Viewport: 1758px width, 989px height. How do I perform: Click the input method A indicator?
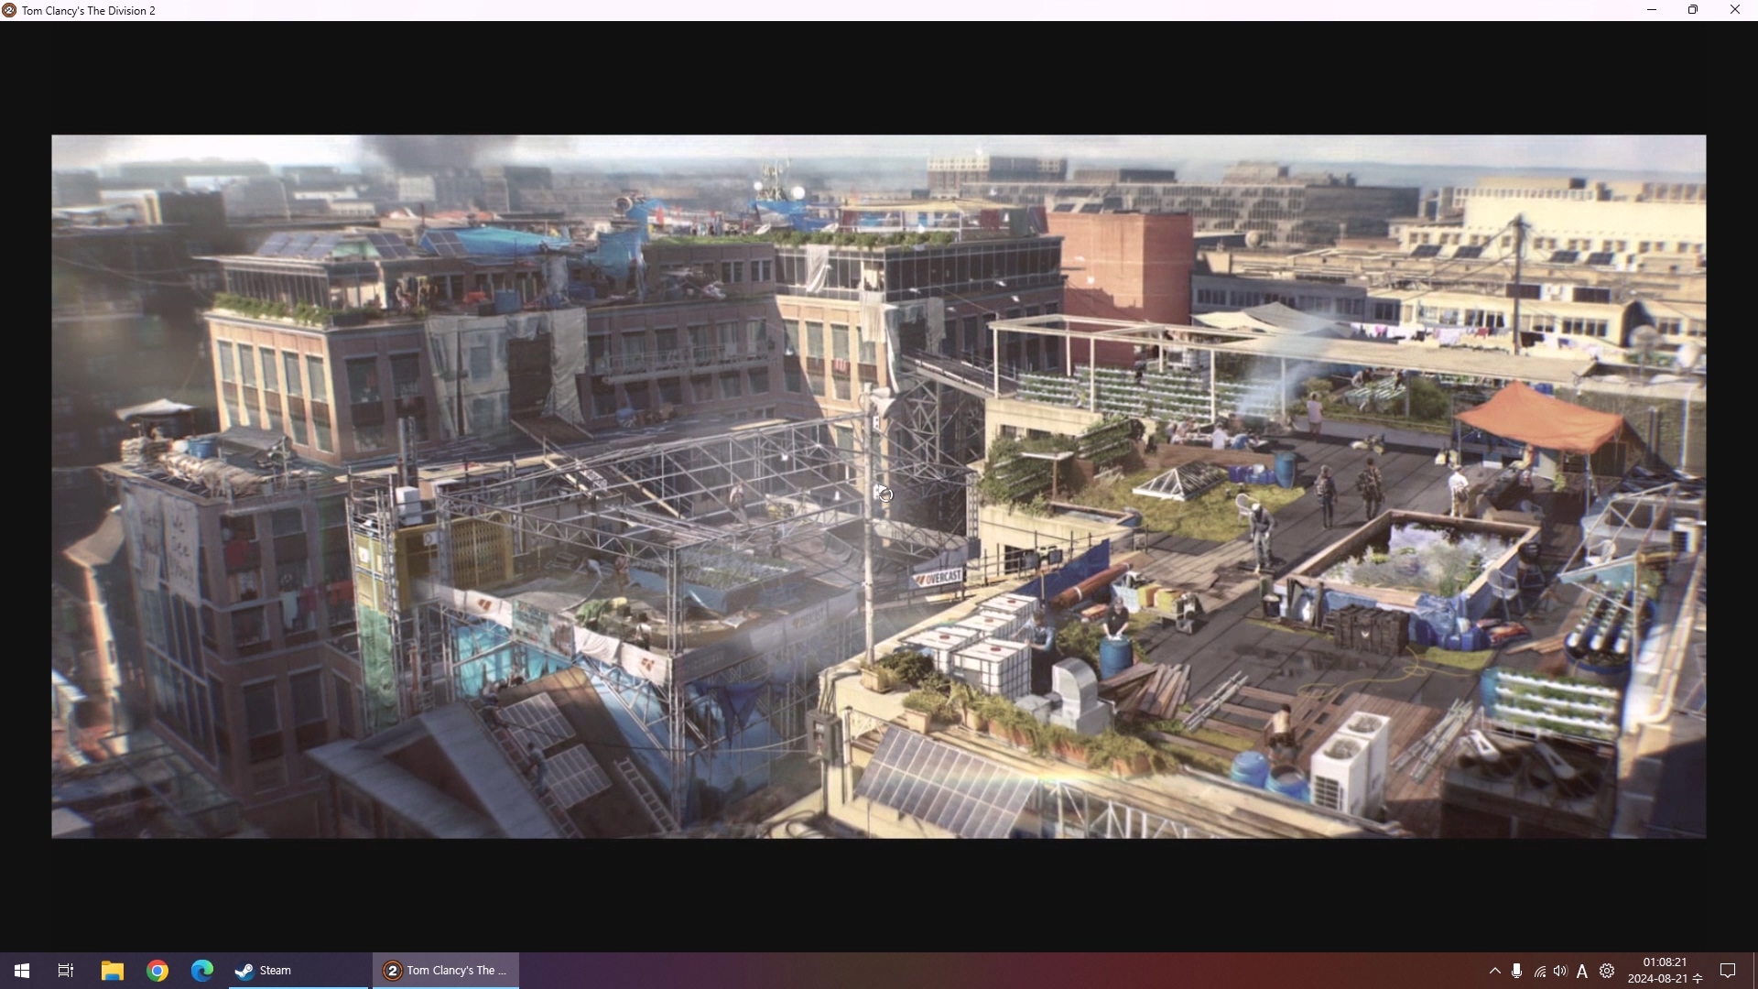(x=1582, y=971)
